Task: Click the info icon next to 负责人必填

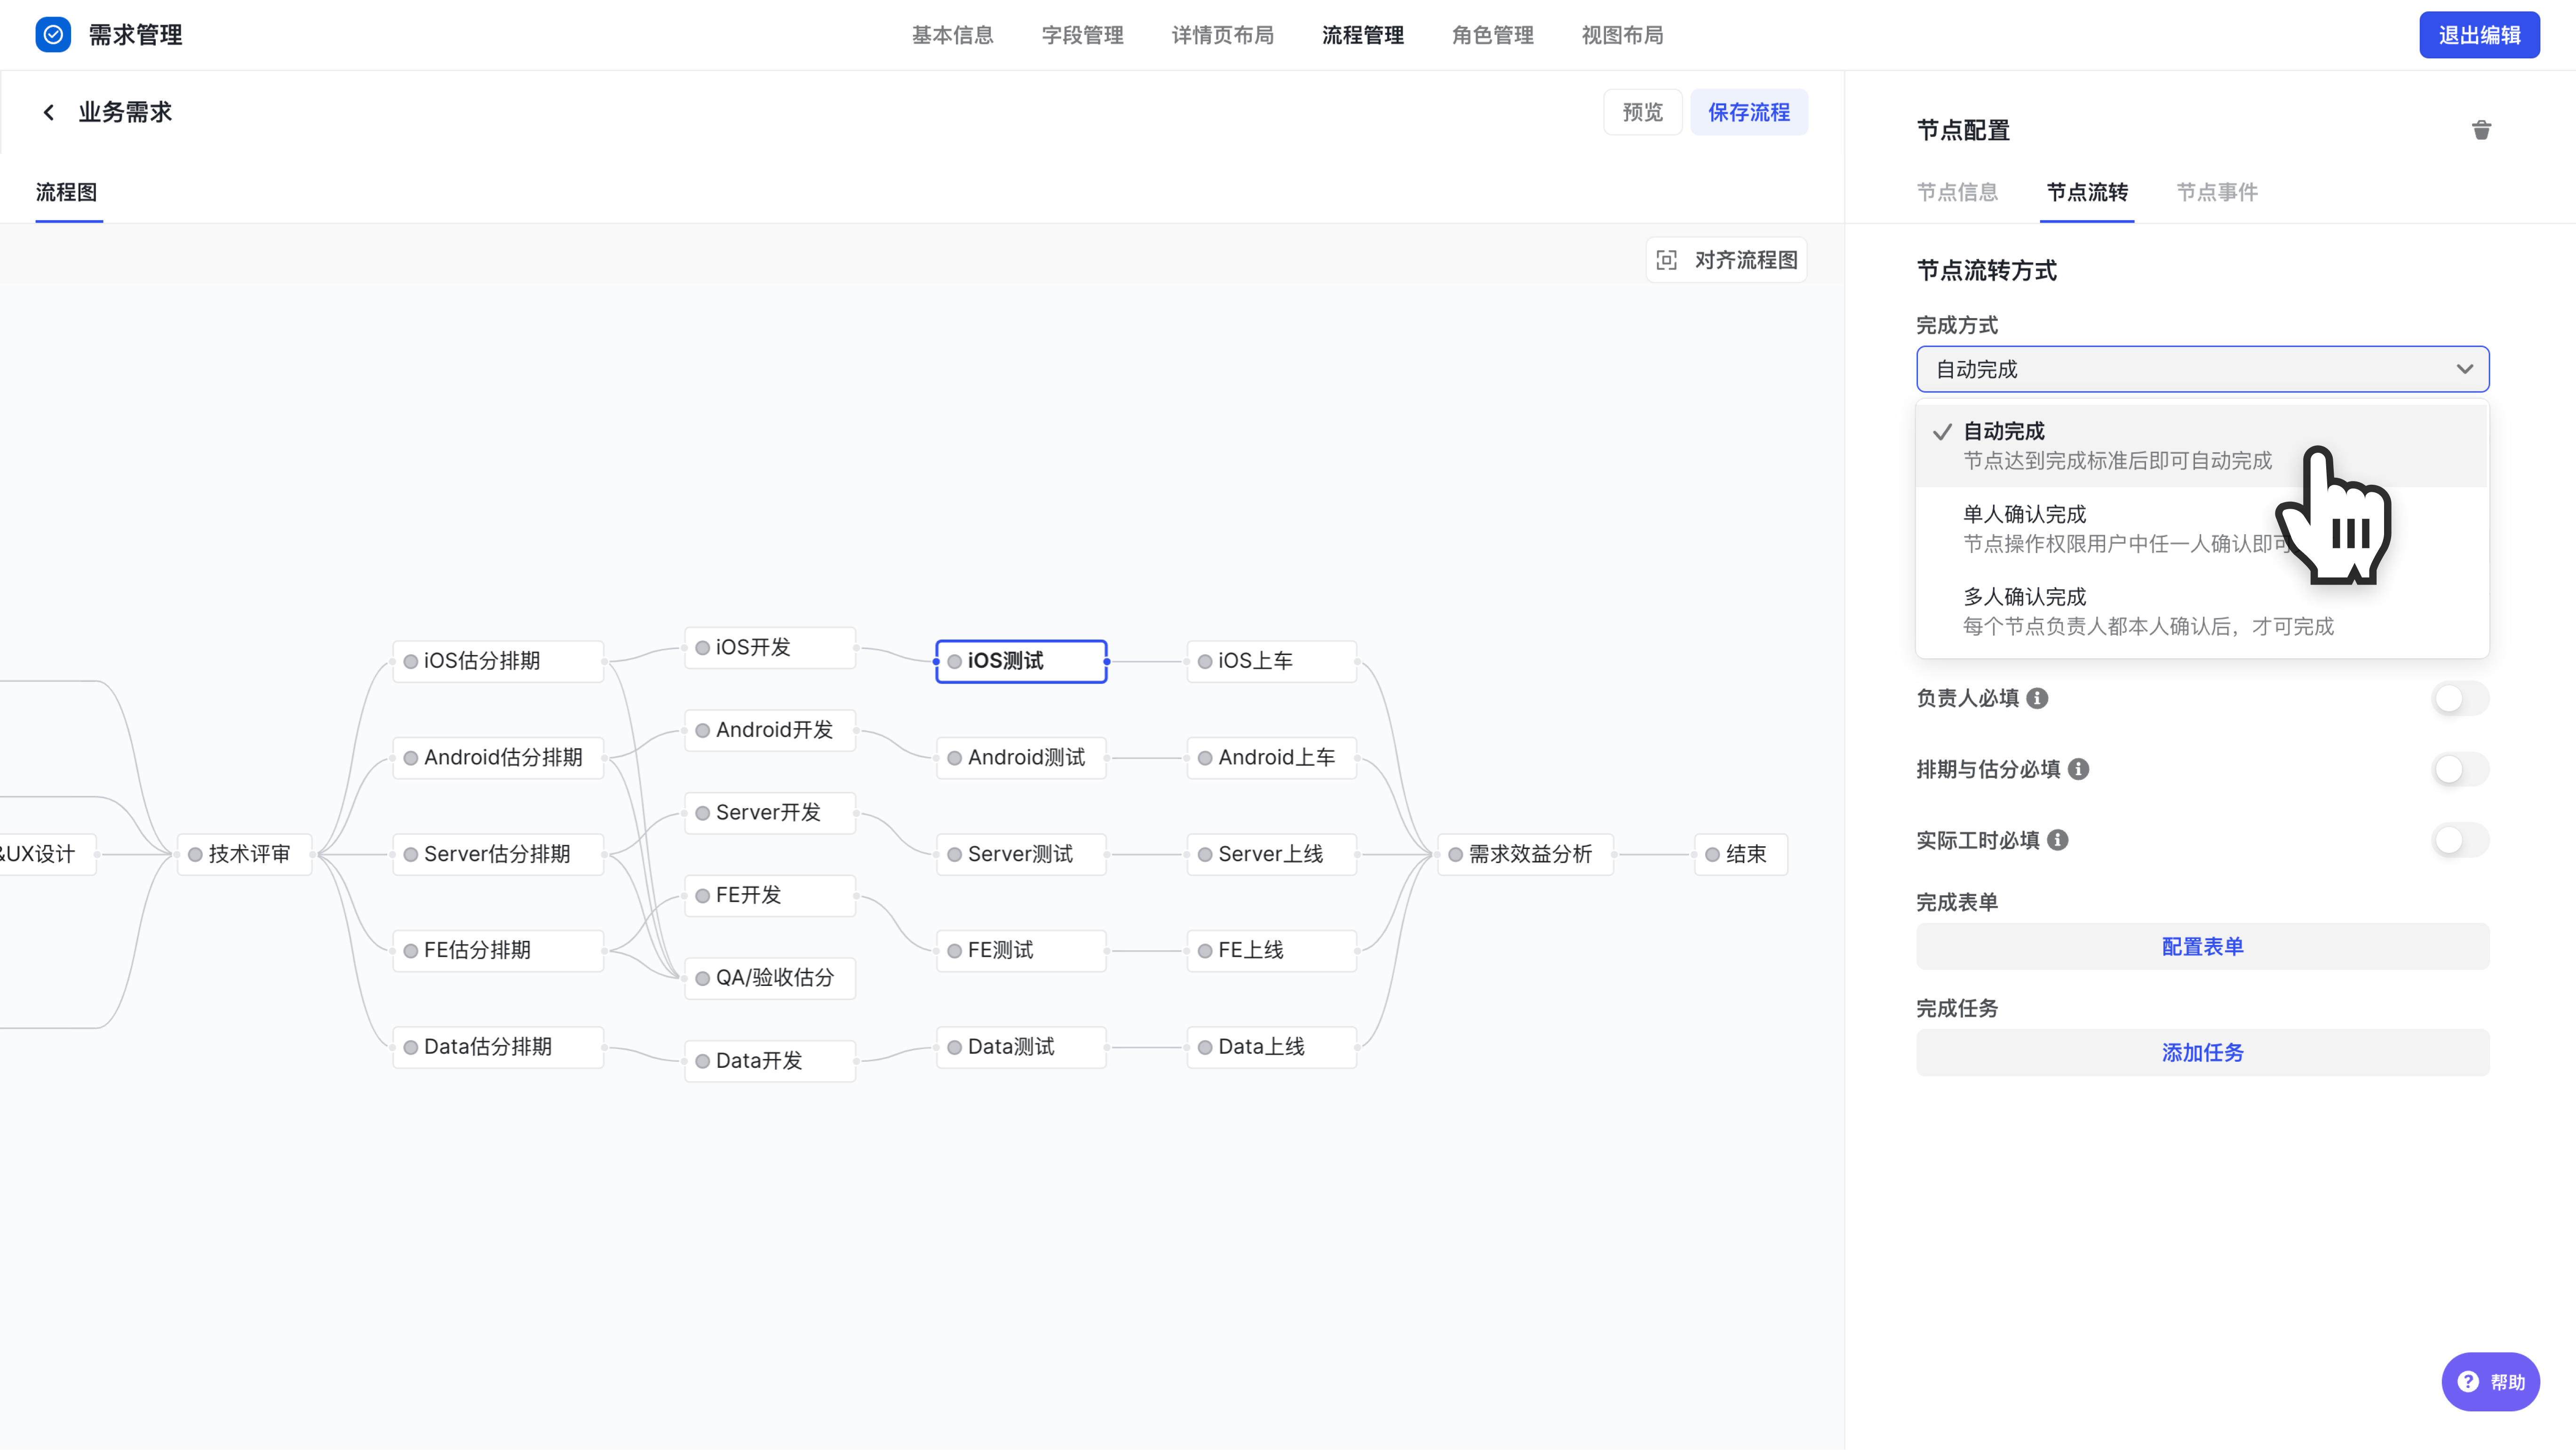Action: point(2037,698)
